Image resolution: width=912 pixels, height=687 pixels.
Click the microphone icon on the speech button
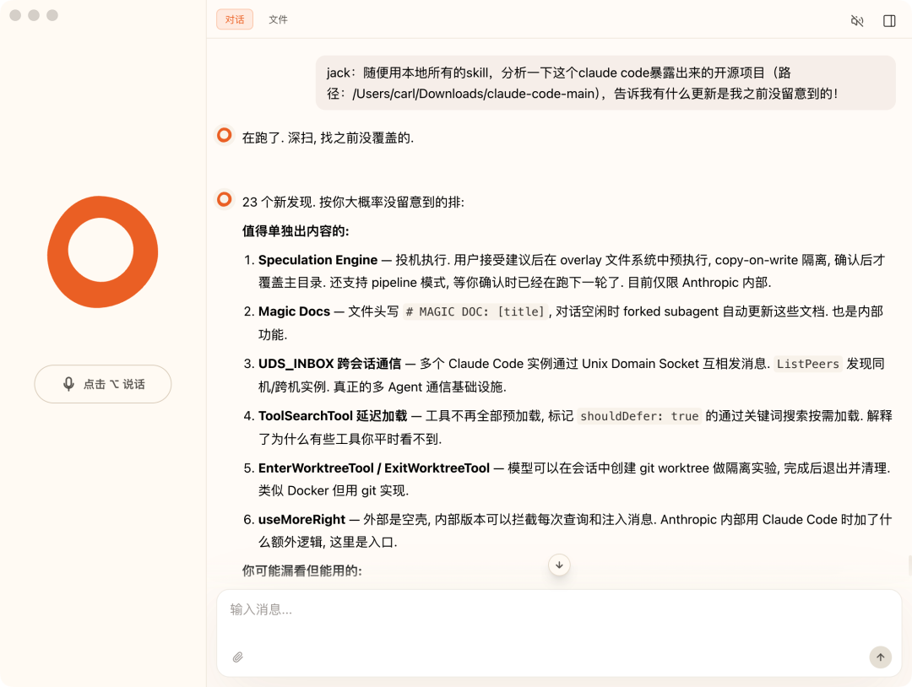tap(70, 383)
